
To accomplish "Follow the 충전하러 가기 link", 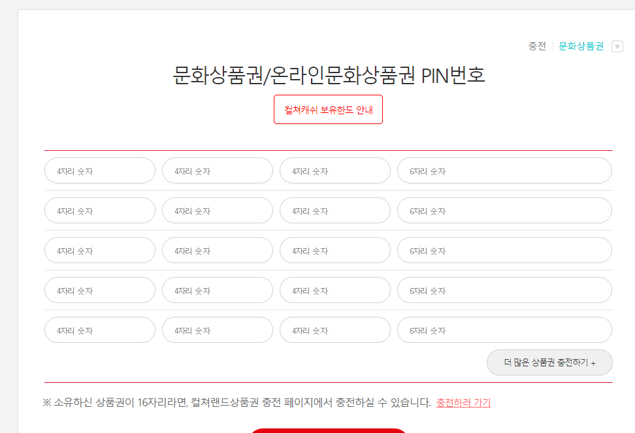I will (x=464, y=402).
